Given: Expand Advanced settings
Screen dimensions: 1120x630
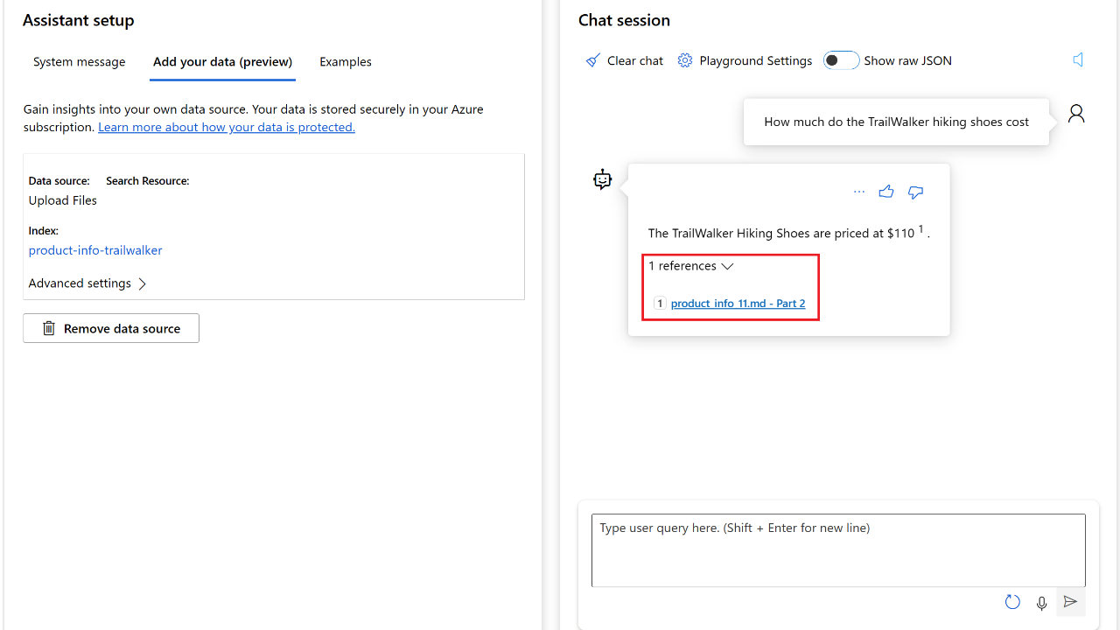Looking at the screenshot, I should (87, 283).
